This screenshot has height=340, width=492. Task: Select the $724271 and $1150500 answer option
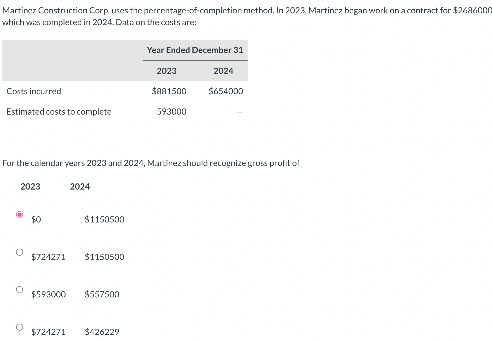pos(19,252)
